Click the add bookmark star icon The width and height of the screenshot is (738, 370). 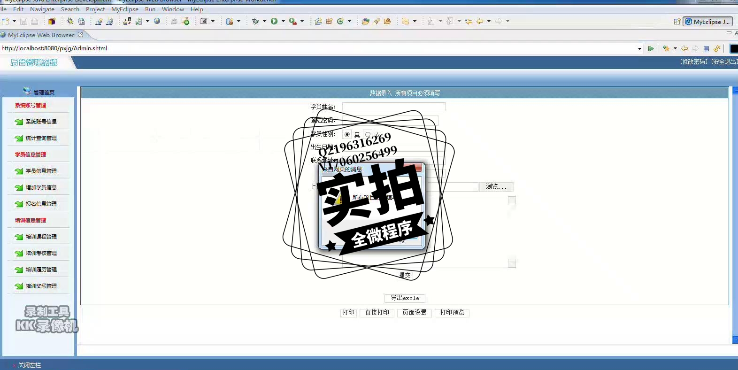(666, 48)
